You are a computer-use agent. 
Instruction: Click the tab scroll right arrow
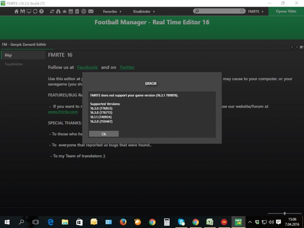(x=297, y=47)
